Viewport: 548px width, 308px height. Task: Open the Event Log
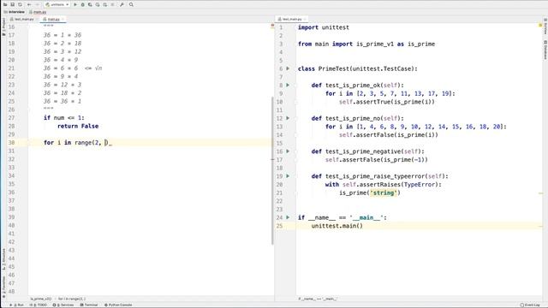pyautogui.click(x=531, y=305)
